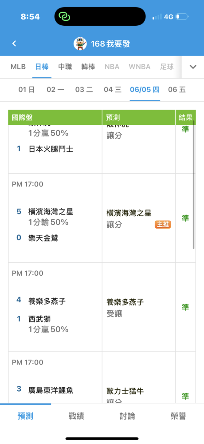Image resolution: width=204 pixels, height=444 pixels.
Task: Tap the green link icon in status bar
Action: coord(64,16)
